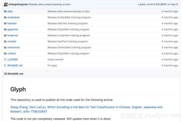Click the folder icon beside glyphnet

(5, 29)
